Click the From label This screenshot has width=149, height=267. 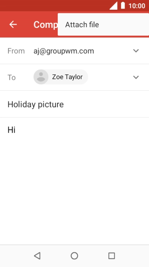(x=16, y=51)
